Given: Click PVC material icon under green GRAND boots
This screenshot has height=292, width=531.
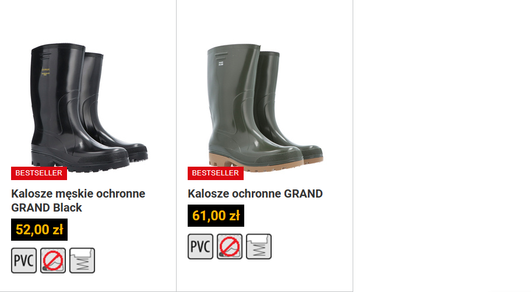Looking at the screenshot, I should (x=201, y=247).
